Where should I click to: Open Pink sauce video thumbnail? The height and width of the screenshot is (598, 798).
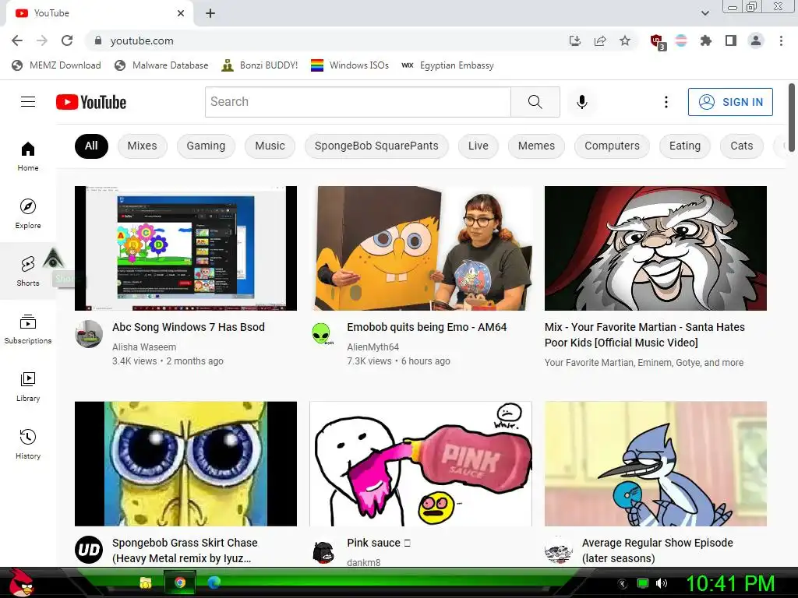click(421, 464)
